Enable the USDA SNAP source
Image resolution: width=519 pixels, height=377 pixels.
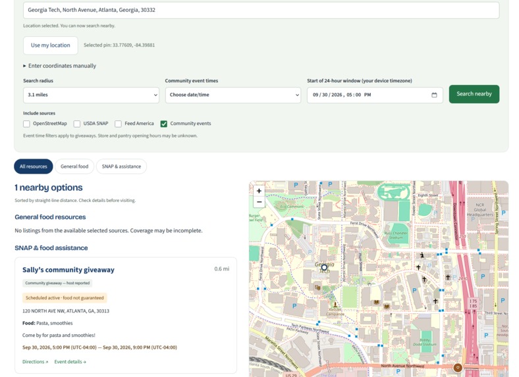coord(77,124)
